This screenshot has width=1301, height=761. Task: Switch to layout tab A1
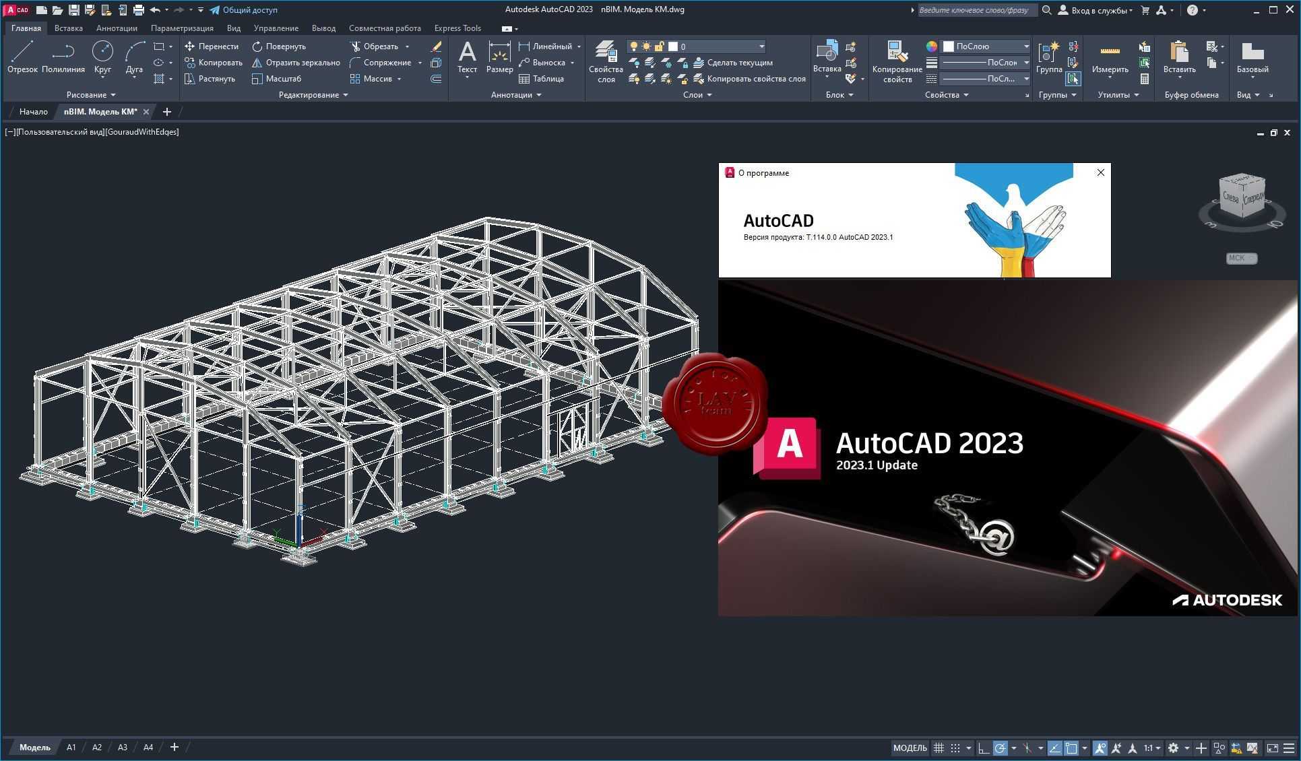pyautogui.click(x=71, y=748)
